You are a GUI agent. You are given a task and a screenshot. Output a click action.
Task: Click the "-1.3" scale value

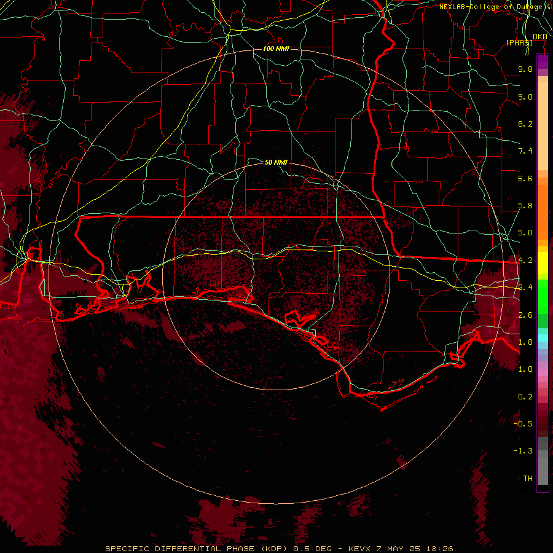(523, 451)
